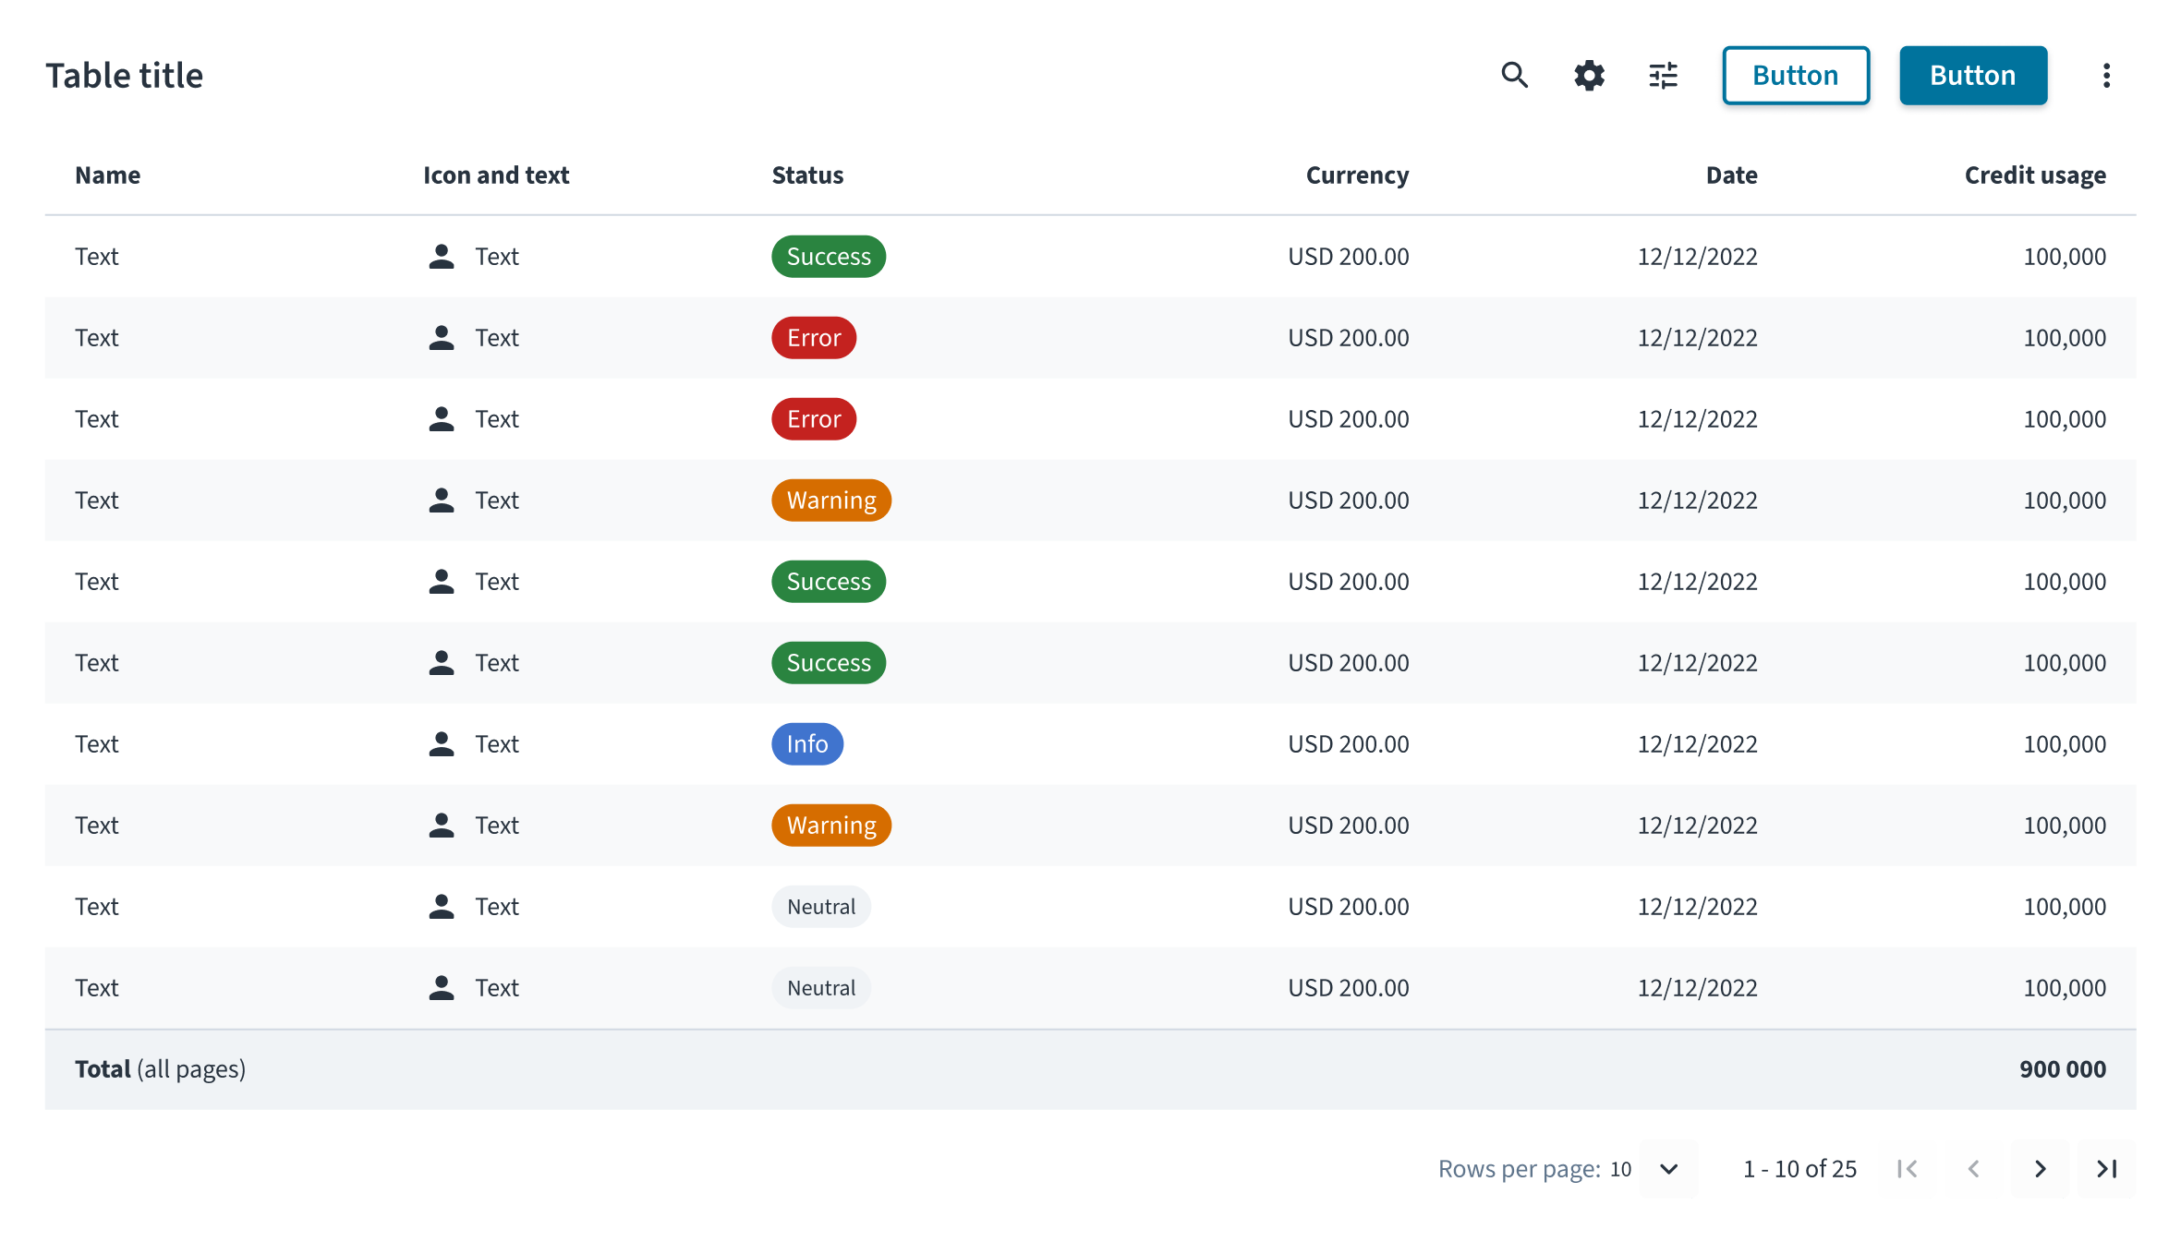Click the first orange Warning badge
The image size is (2181, 1242).
pyautogui.click(x=831, y=500)
